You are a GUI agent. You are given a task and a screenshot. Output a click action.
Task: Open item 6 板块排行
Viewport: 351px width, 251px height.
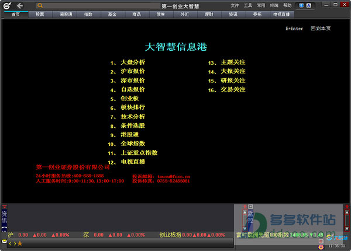[x=128, y=107]
